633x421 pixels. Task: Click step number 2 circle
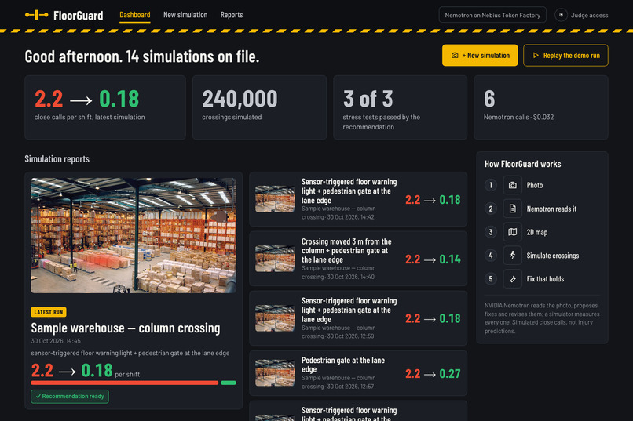[491, 209]
